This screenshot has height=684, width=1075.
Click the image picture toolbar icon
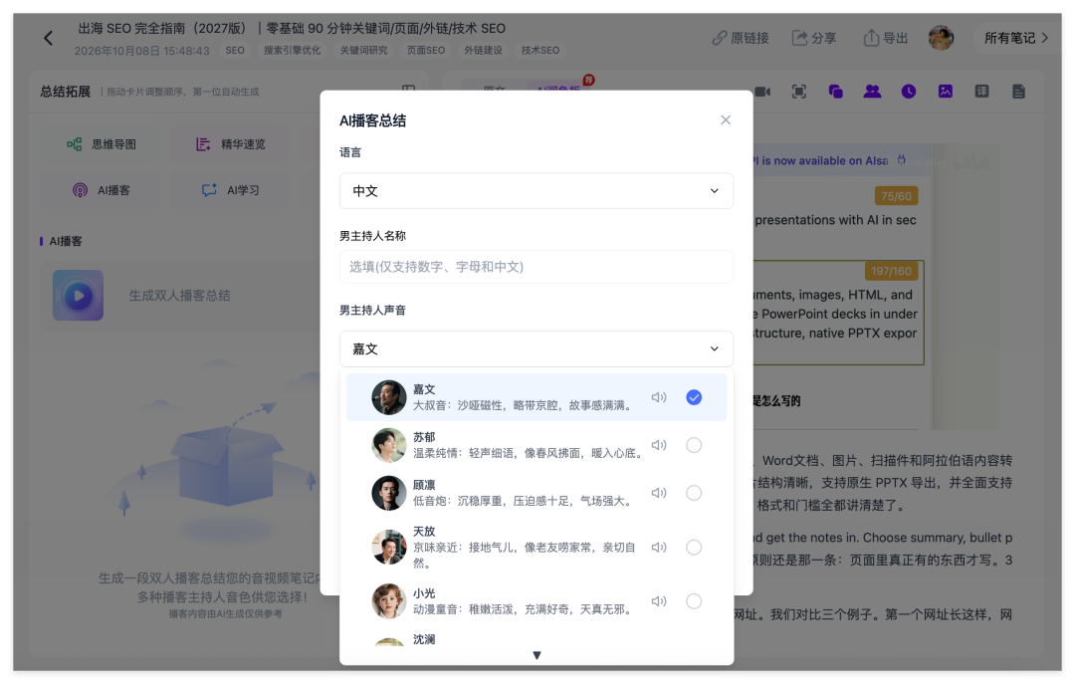(946, 92)
